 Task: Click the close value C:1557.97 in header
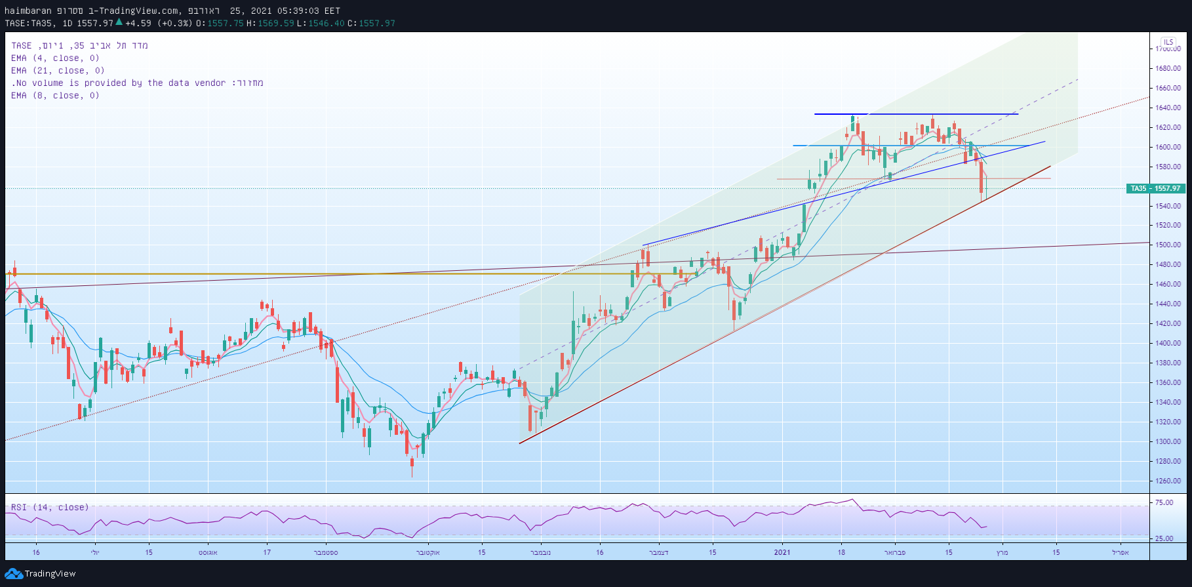(x=371, y=23)
